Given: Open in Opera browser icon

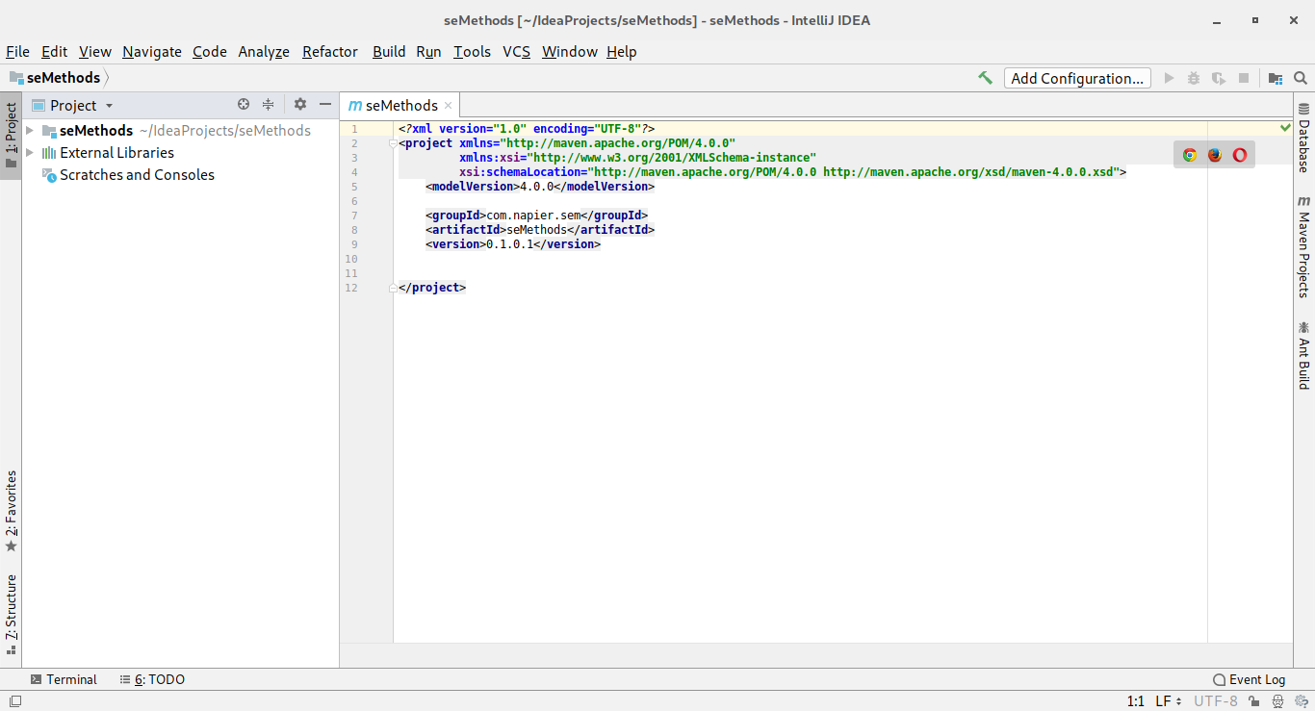Looking at the screenshot, I should 1240,155.
